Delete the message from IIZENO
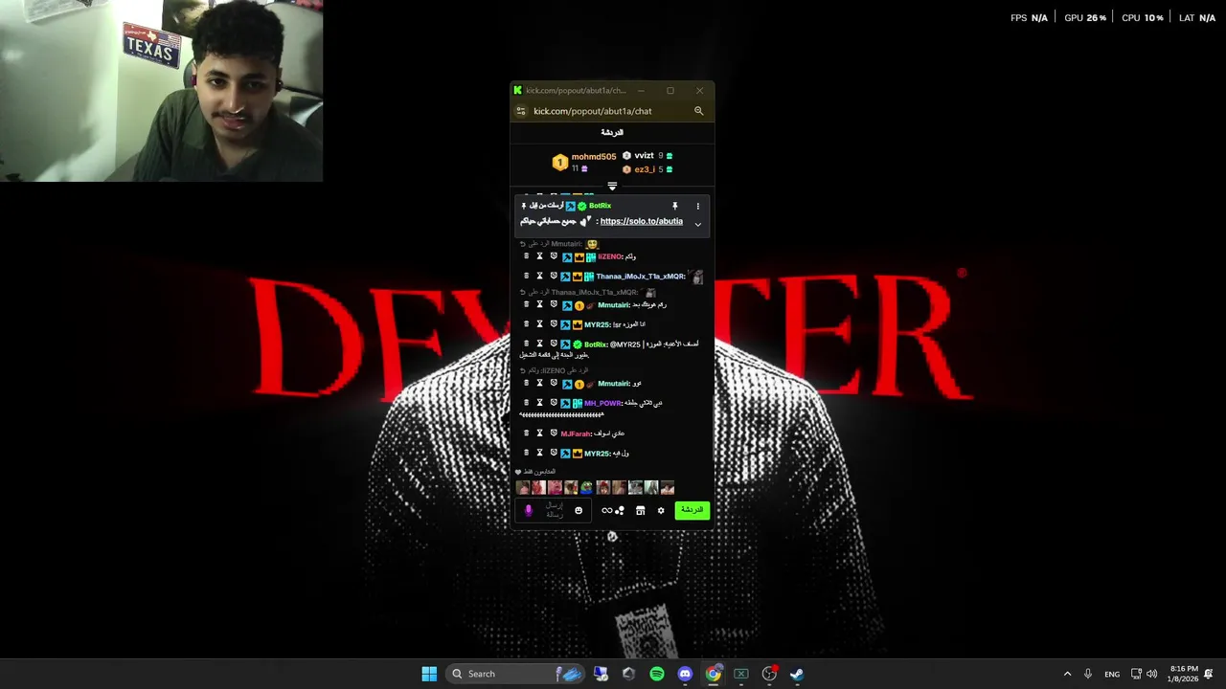This screenshot has width=1226, height=689. [526, 256]
